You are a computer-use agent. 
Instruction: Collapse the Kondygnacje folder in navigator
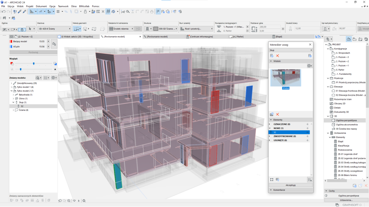point(328,48)
